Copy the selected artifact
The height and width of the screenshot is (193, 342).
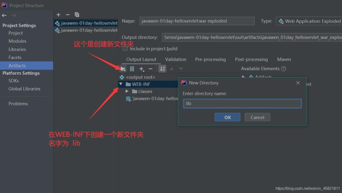pyautogui.click(x=77, y=15)
